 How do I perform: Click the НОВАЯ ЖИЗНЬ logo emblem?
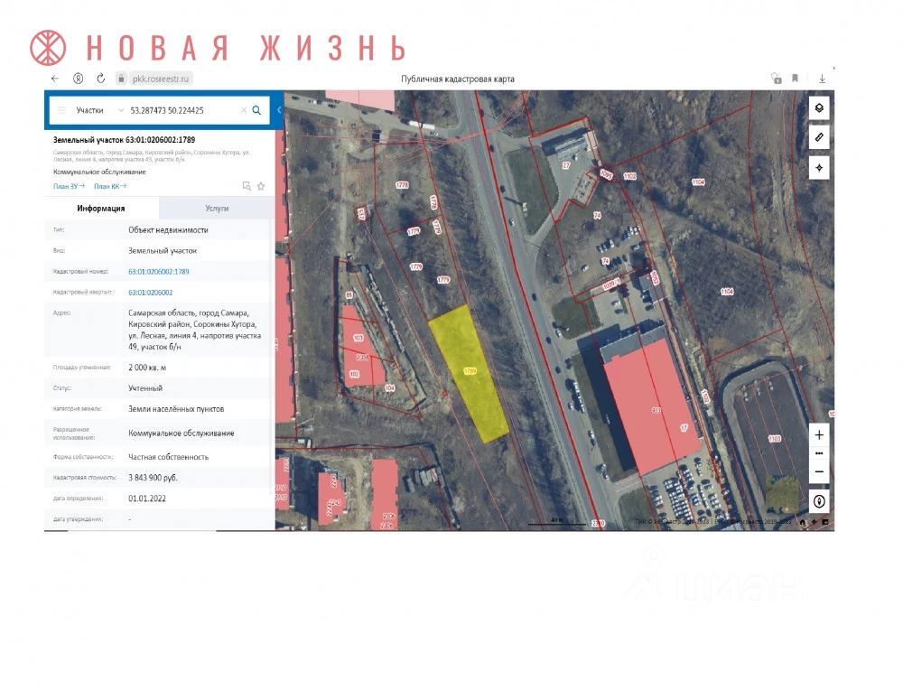(x=49, y=47)
